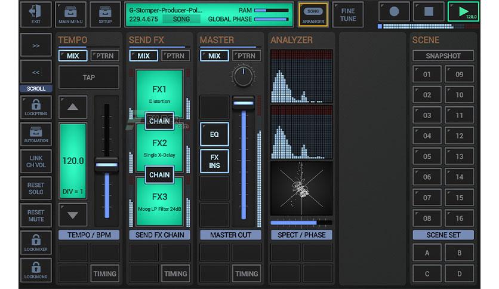This screenshot has width=499, height=289.
Task: Click the G-Stomper-Producer project name
Action: click(165, 10)
